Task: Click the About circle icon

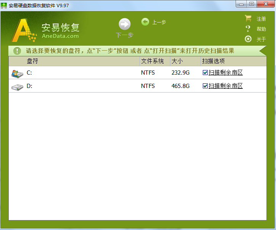Action: tap(248, 39)
